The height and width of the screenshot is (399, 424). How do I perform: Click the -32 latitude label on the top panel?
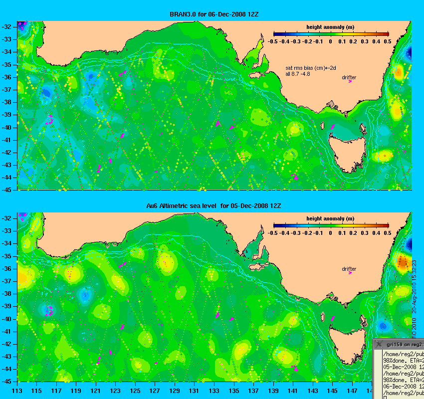click(6, 27)
